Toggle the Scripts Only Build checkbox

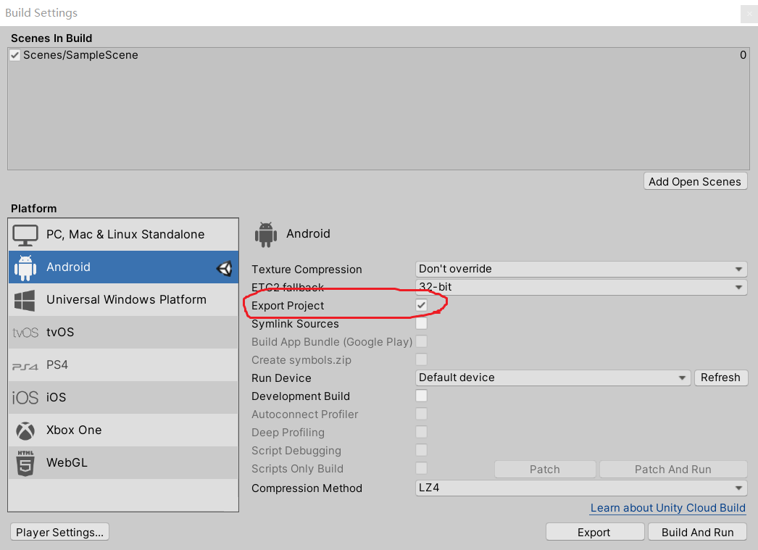[422, 468]
